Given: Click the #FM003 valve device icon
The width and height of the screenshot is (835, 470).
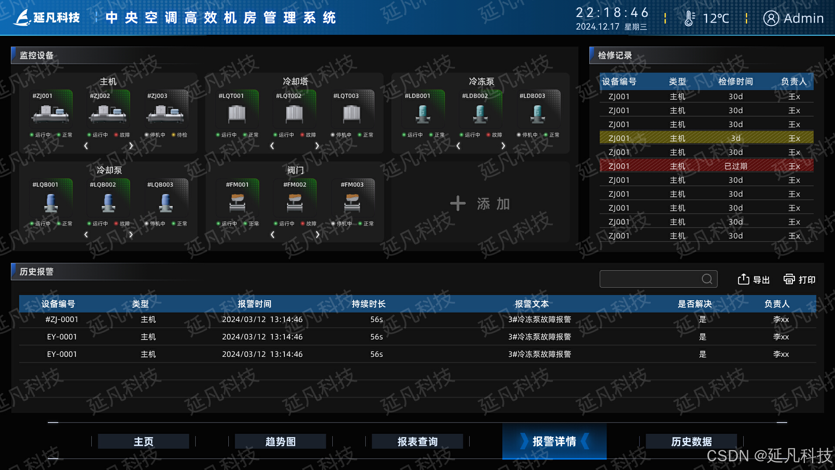Looking at the screenshot, I should click(352, 203).
